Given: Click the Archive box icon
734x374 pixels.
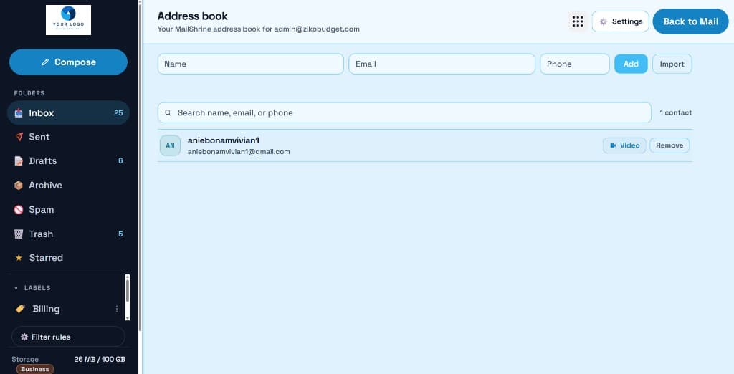Looking at the screenshot, I should [x=19, y=185].
